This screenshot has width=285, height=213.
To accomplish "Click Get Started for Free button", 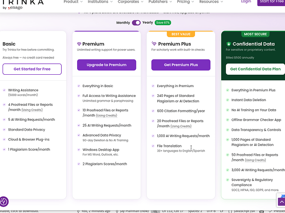I will point(32,69).
